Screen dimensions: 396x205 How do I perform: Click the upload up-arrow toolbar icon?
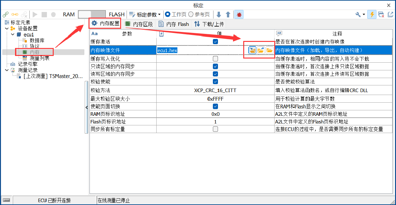tap(228, 14)
